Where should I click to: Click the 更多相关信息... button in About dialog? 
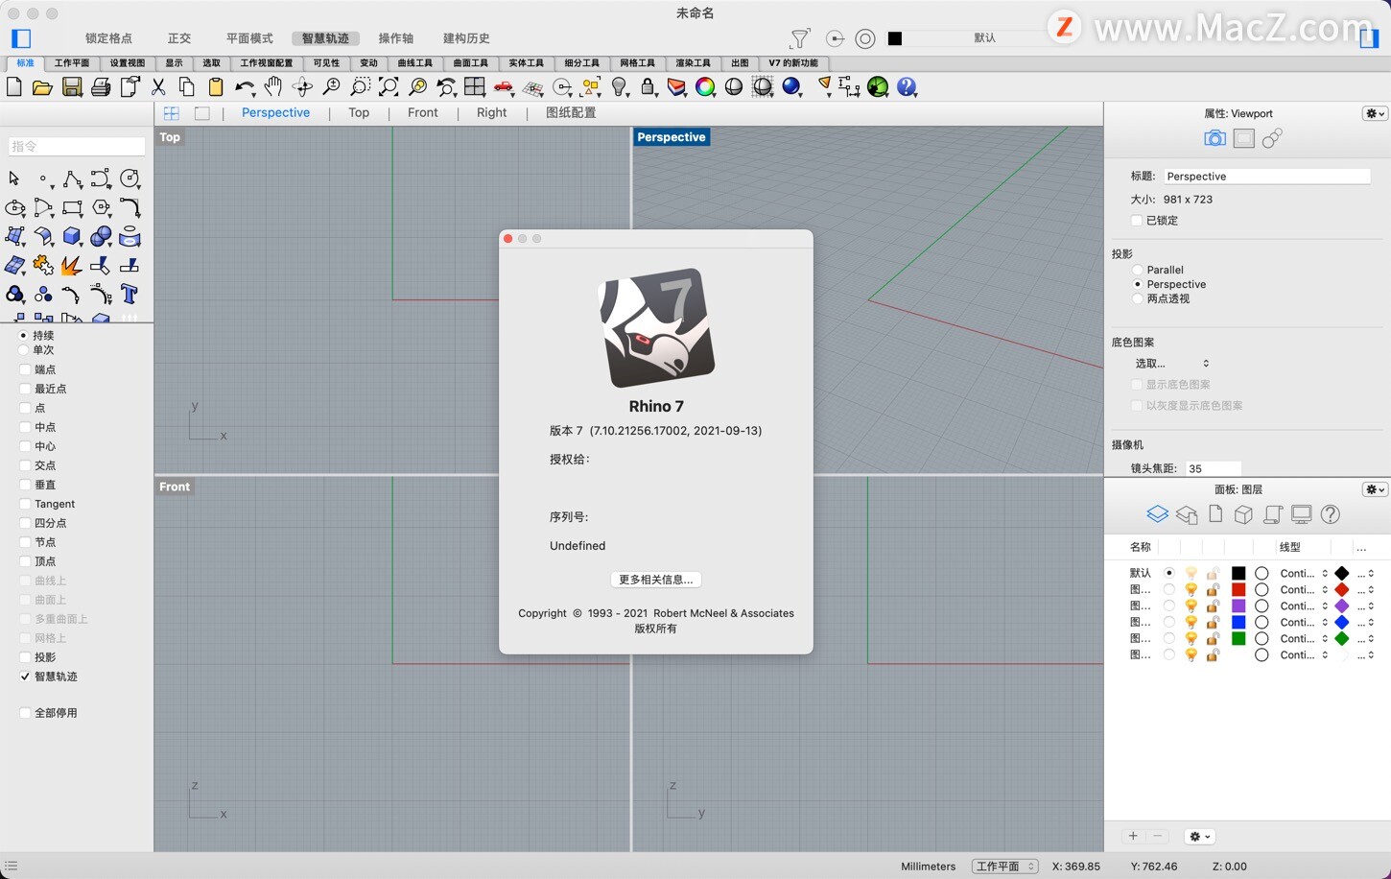[x=656, y=580]
